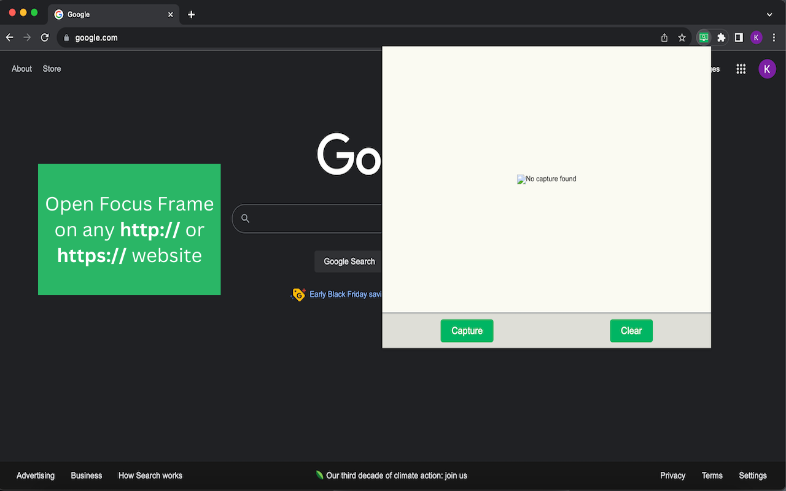
Task: Open Chrome profile K in toolbar
Action: tap(757, 37)
